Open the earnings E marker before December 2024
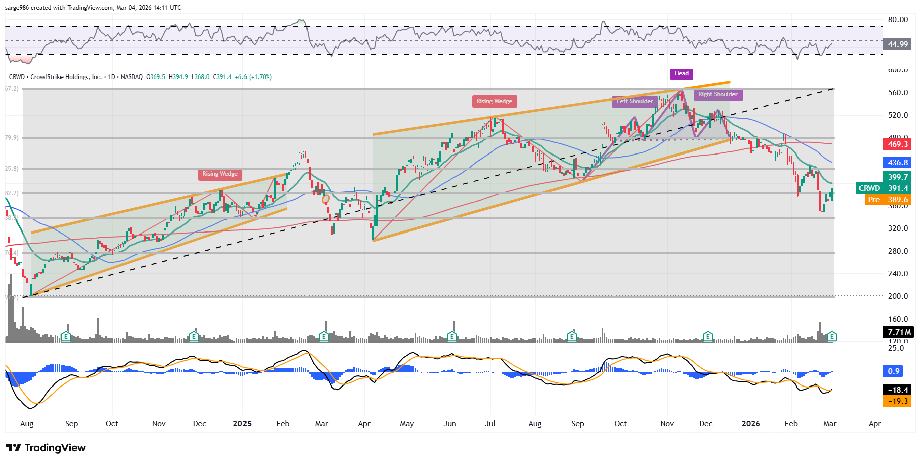 (194, 336)
